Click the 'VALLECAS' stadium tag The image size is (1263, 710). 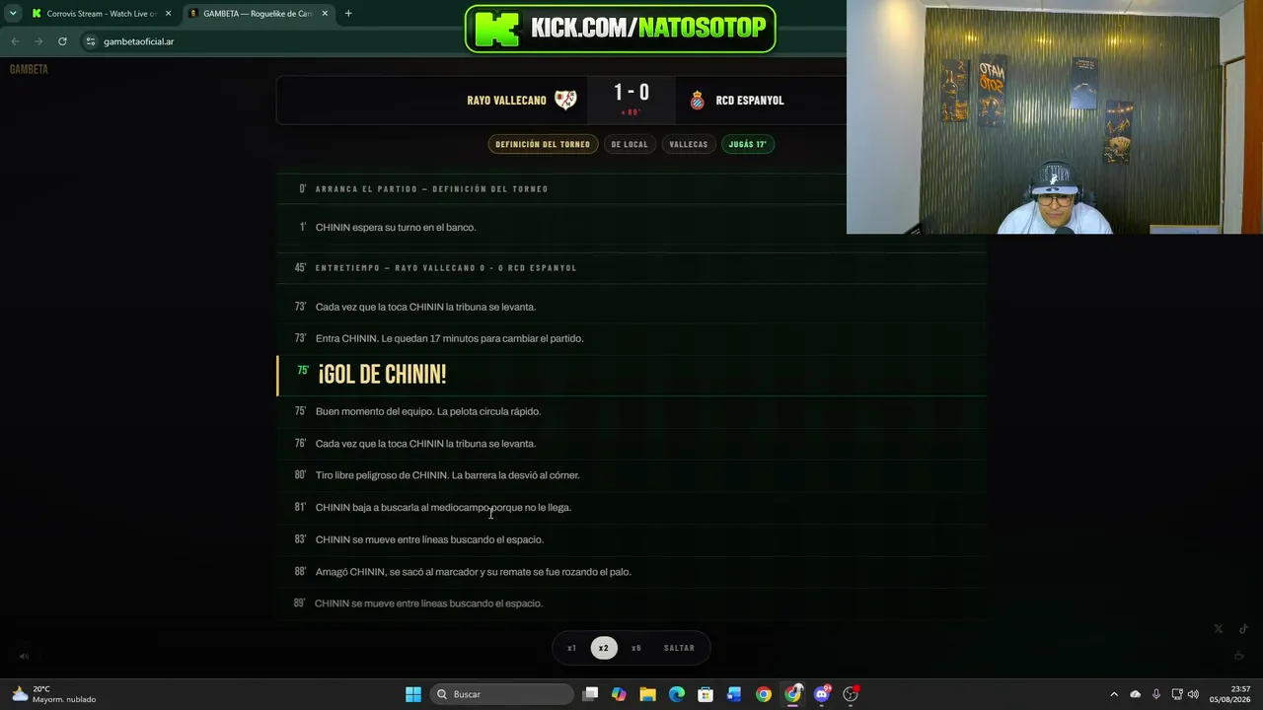(x=689, y=144)
